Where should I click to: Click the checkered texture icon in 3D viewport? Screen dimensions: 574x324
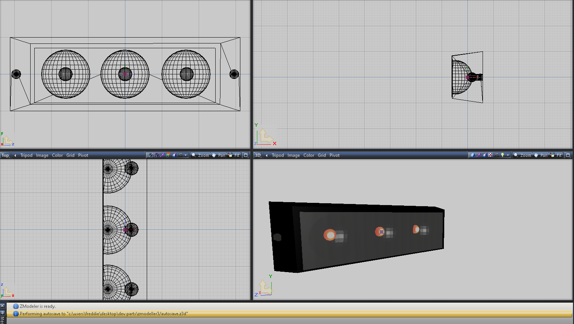[x=490, y=155]
